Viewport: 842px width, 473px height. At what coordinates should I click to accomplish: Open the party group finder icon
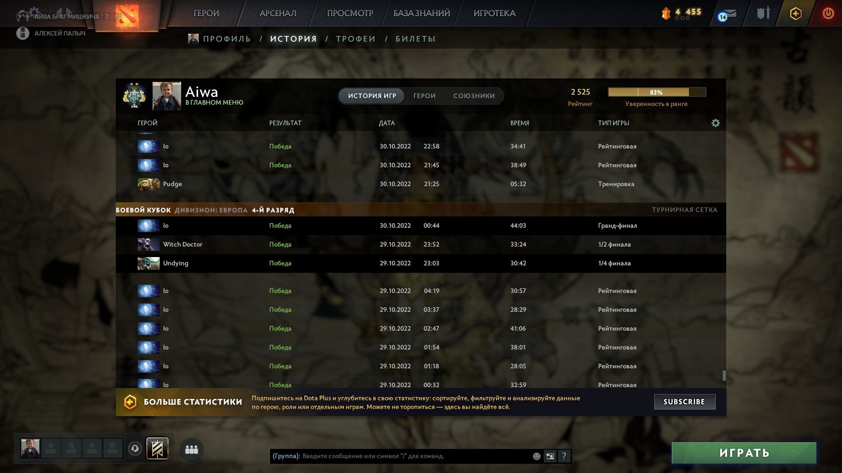tap(192, 449)
